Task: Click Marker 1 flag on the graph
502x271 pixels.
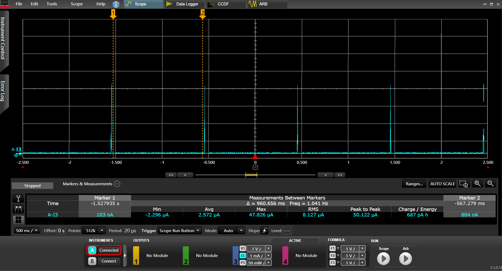Action: tap(113, 14)
